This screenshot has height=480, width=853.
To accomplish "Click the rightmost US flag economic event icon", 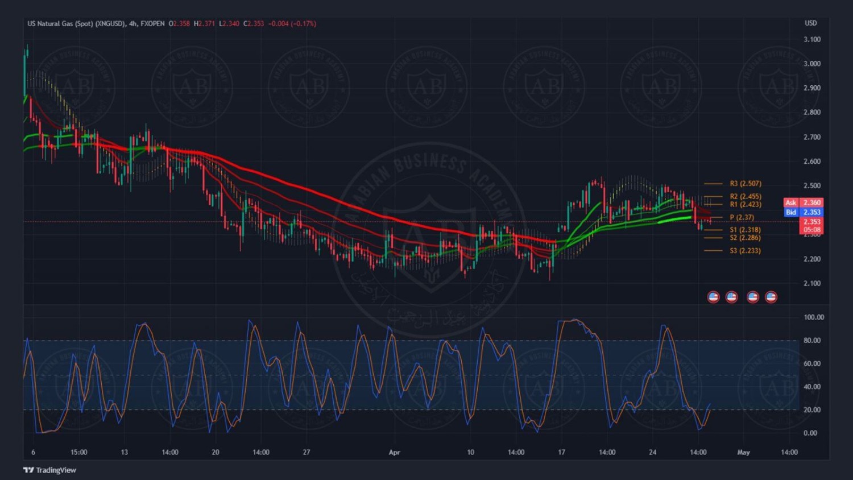I will (x=771, y=297).
